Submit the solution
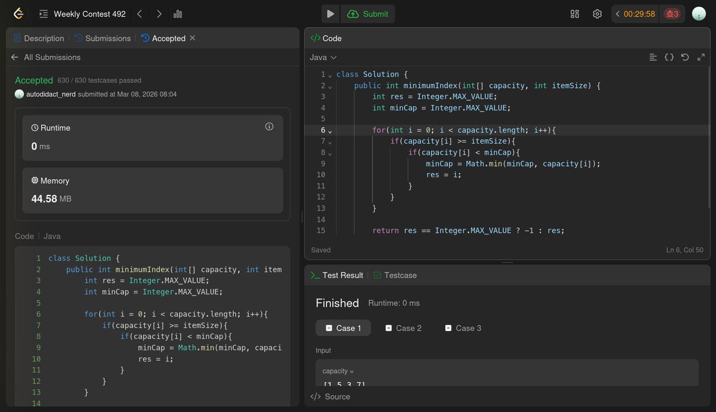 point(368,14)
